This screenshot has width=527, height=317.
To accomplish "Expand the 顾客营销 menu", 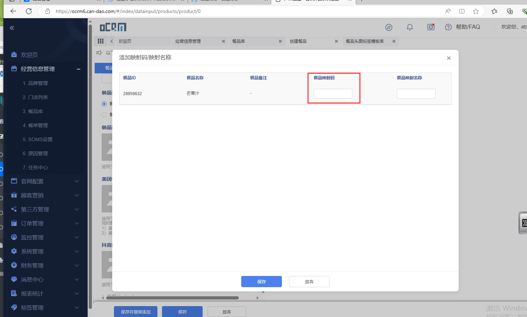I will tap(77, 196).
